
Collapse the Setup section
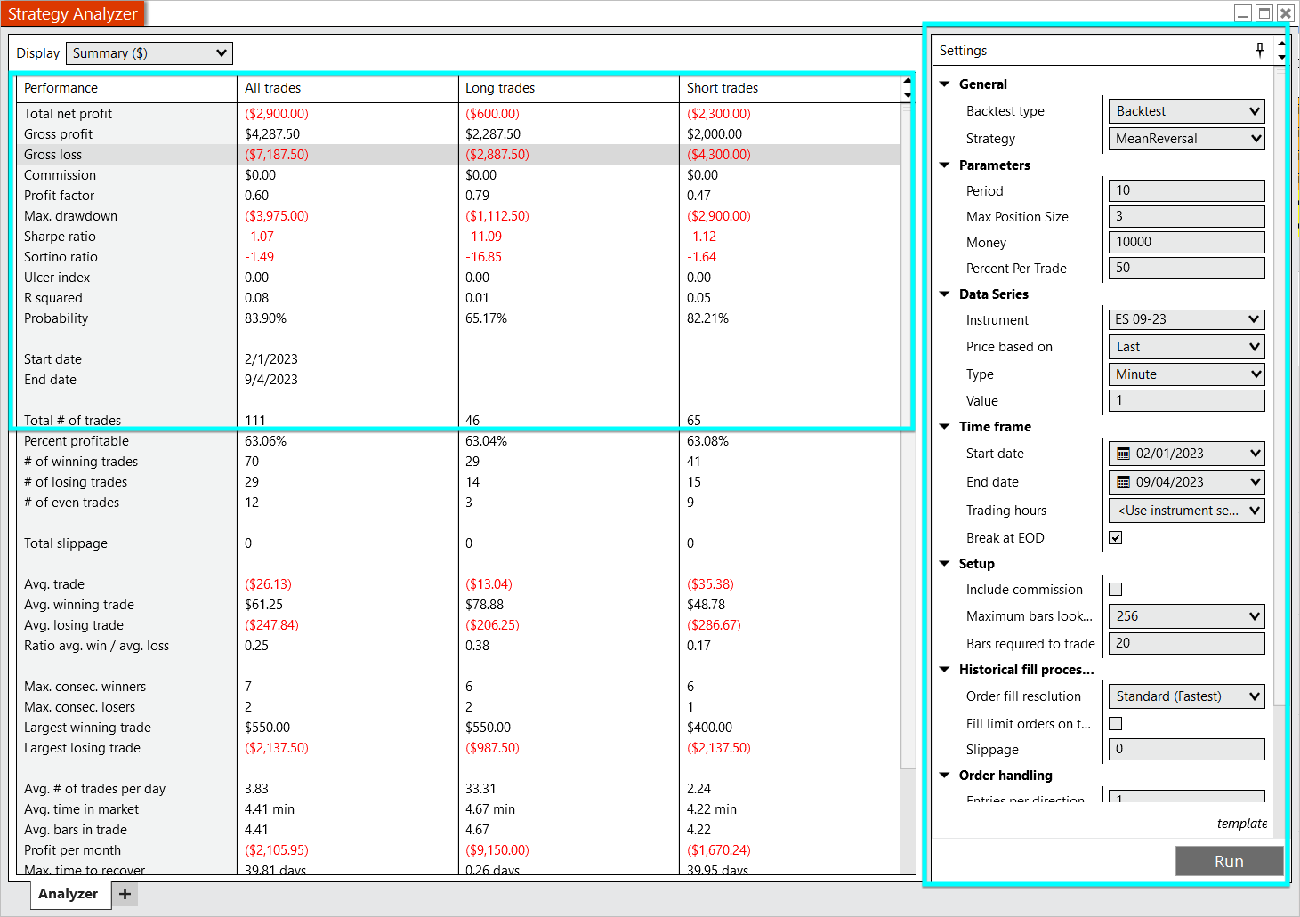[945, 564]
